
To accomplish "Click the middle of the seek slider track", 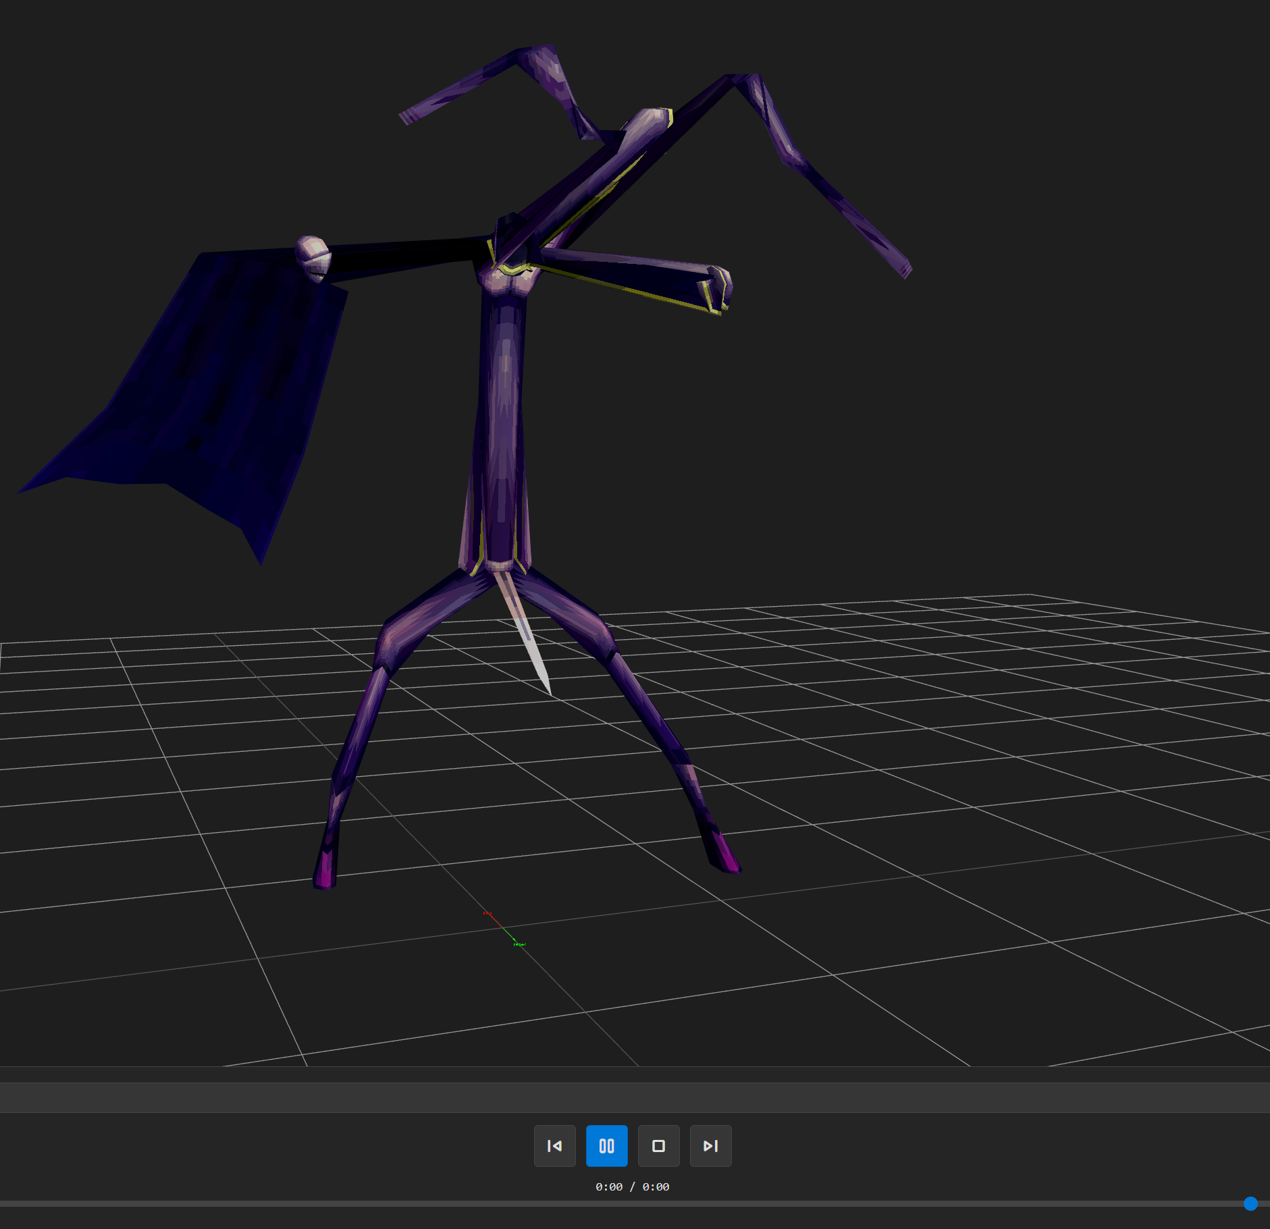I will coord(635,1203).
